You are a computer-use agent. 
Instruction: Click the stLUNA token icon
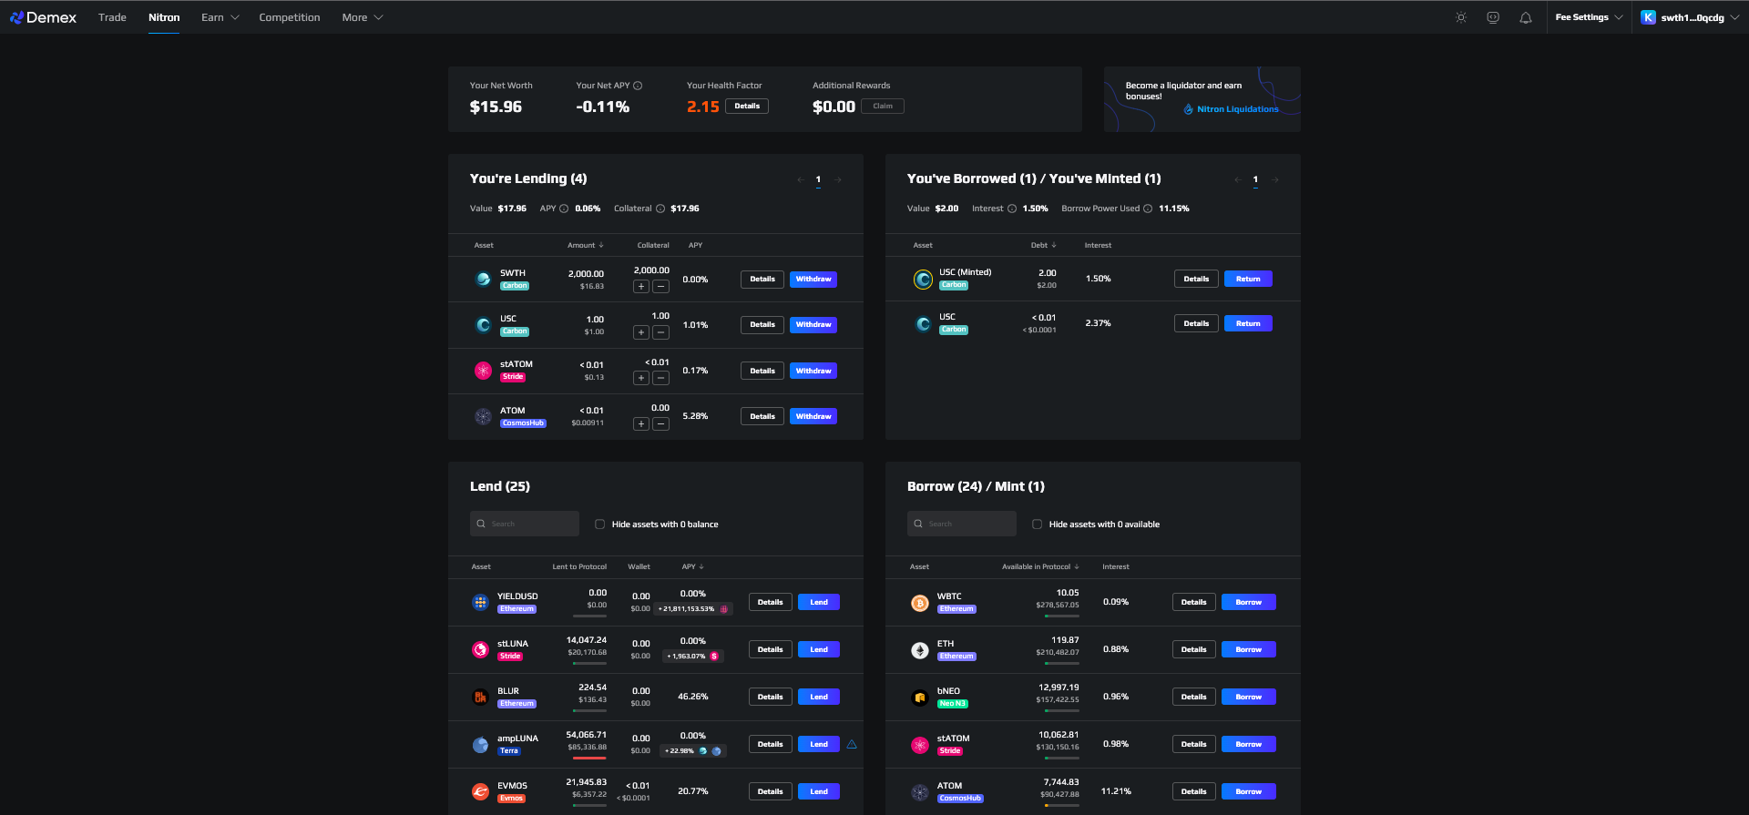click(480, 649)
